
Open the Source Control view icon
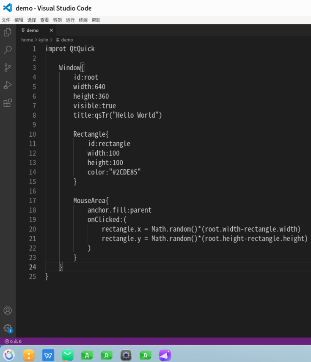[8, 67]
